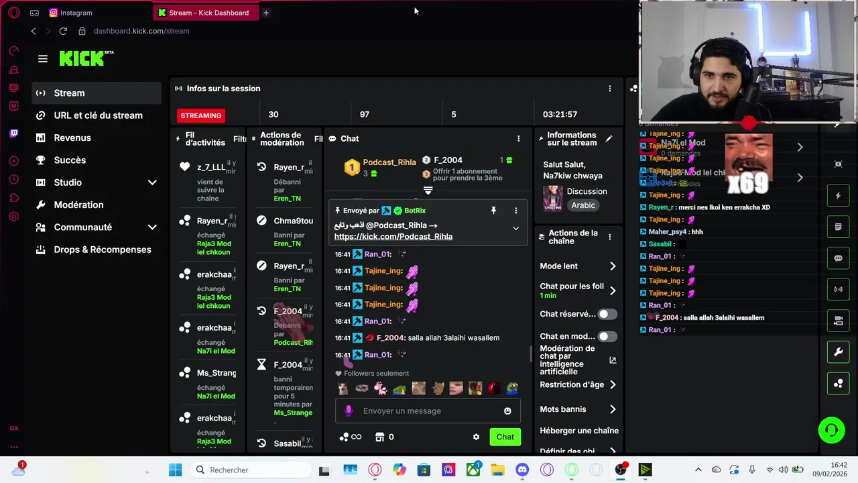This screenshot has height=483, width=858.
Task: Collapse the gift leaderboard handle
Action: coord(428,191)
